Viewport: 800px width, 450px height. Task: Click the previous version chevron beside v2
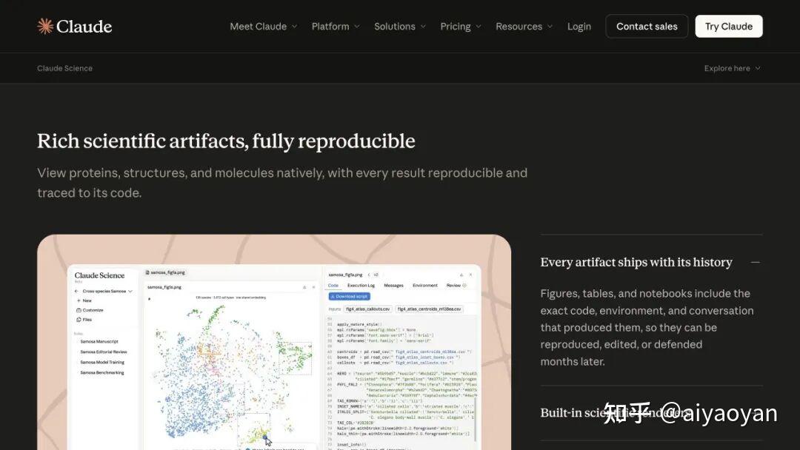(369, 275)
